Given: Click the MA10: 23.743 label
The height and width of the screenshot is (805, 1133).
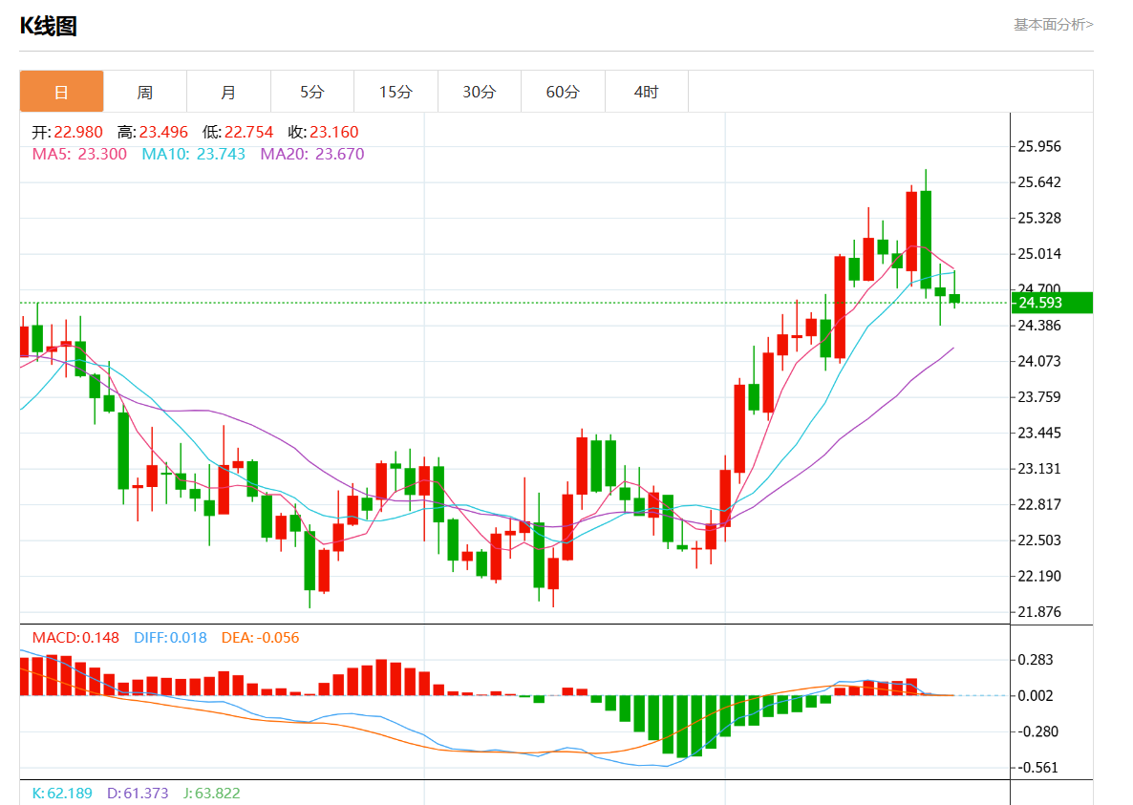Looking at the screenshot, I should [x=193, y=154].
